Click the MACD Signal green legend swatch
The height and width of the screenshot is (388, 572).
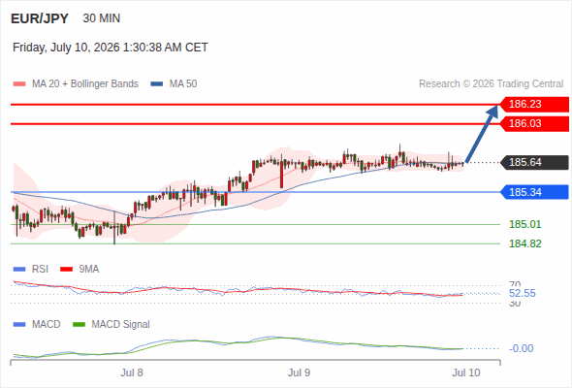pos(79,324)
